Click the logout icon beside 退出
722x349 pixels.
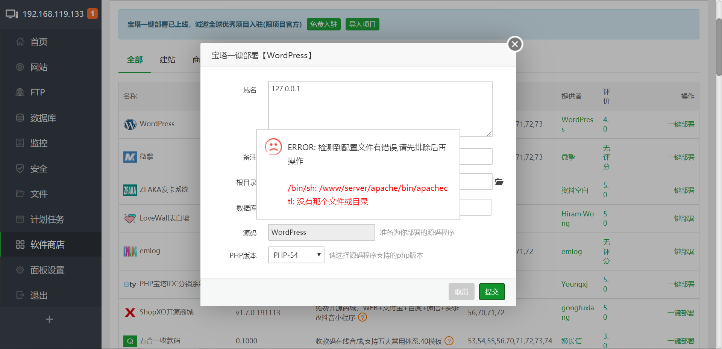[20, 295]
